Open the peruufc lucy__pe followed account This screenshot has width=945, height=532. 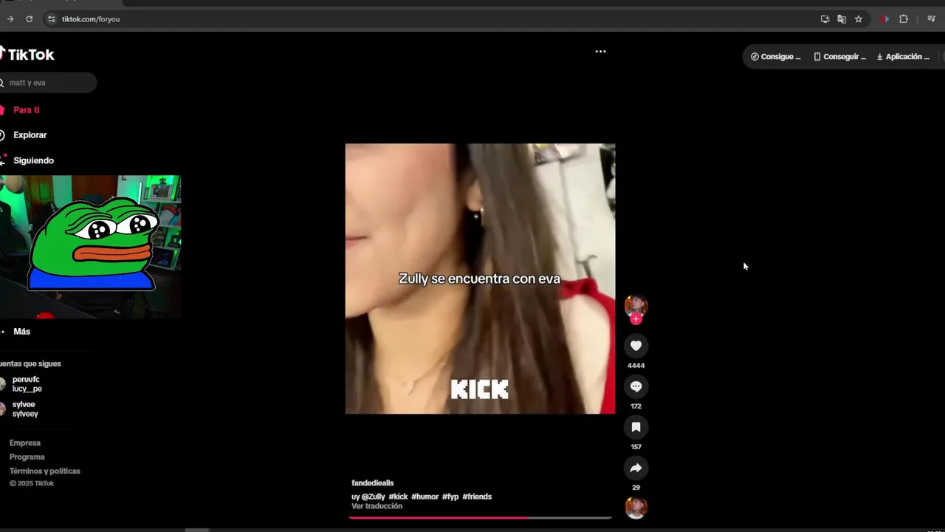tap(26, 384)
